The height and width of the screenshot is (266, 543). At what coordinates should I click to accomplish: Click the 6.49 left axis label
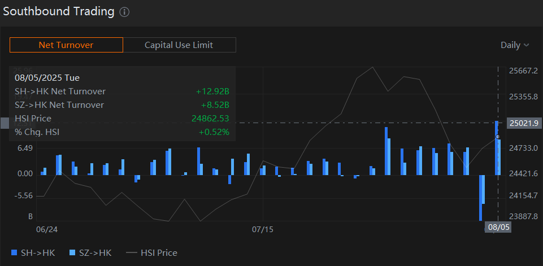(25, 148)
